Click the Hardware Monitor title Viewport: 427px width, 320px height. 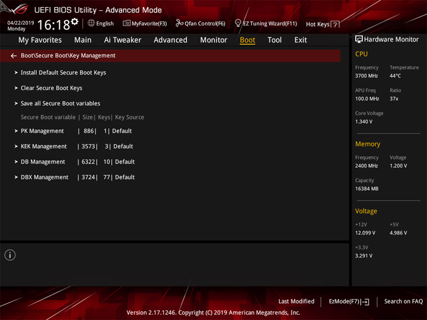[x=391, y=40]
